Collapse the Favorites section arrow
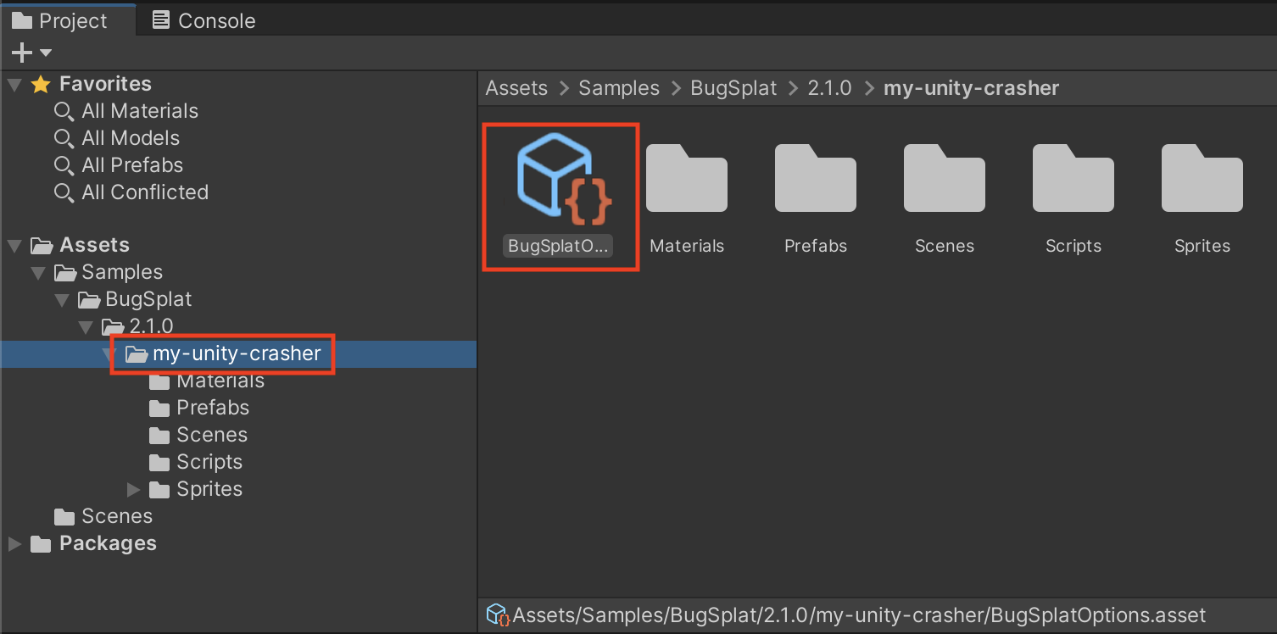This screenshot has height=634, width=1277. click(14, 84)
